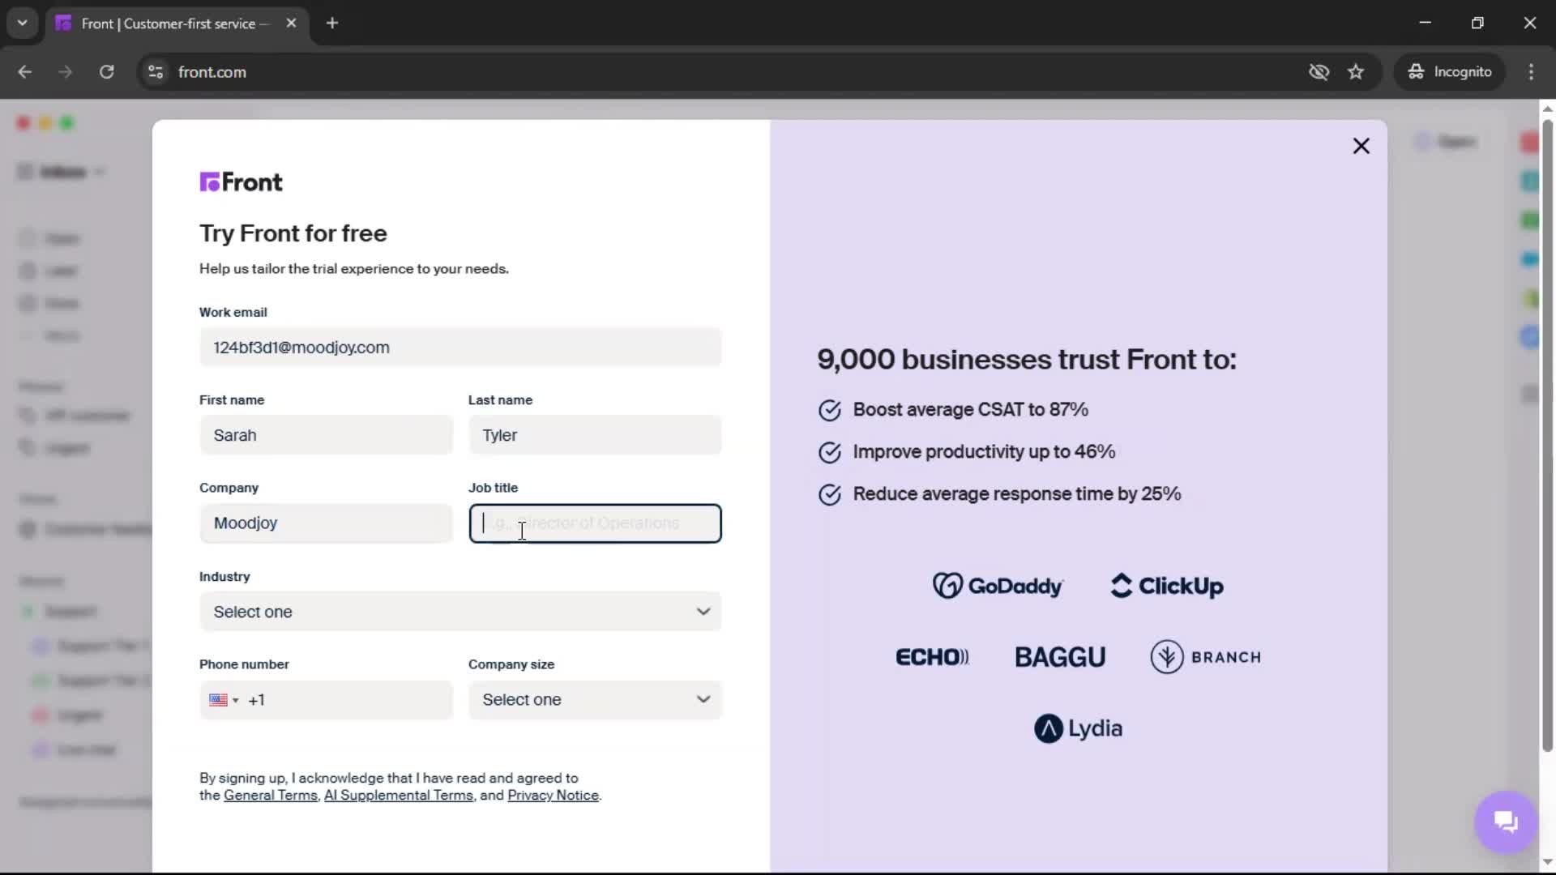This screenshot has height=875, width=1556.
Task: Reload the current page
Action: [106, 72]
